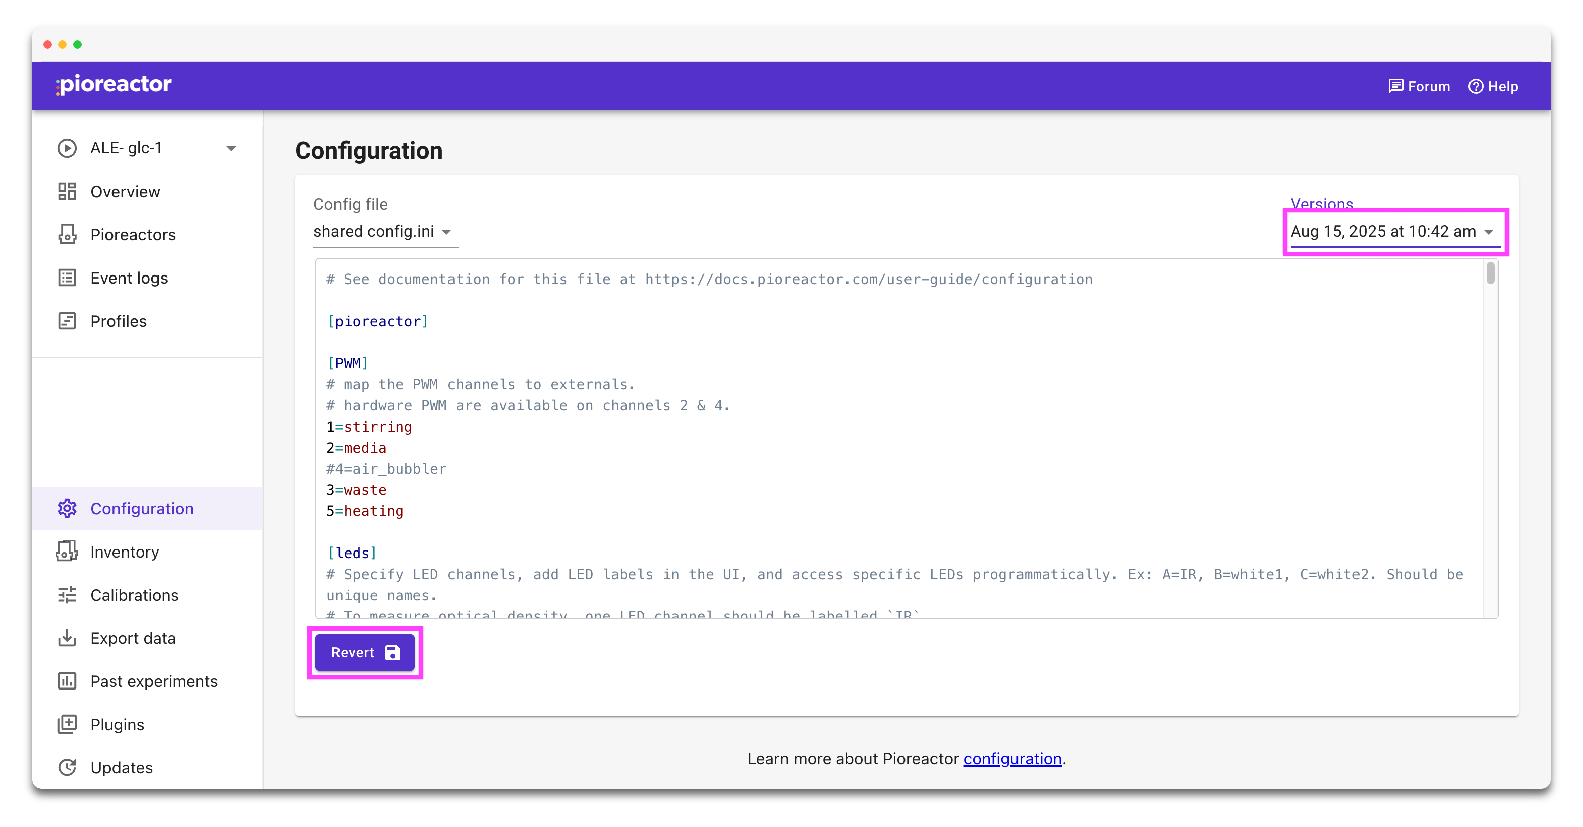Open Past experiments via its chart icon

[x=68, y=681]
